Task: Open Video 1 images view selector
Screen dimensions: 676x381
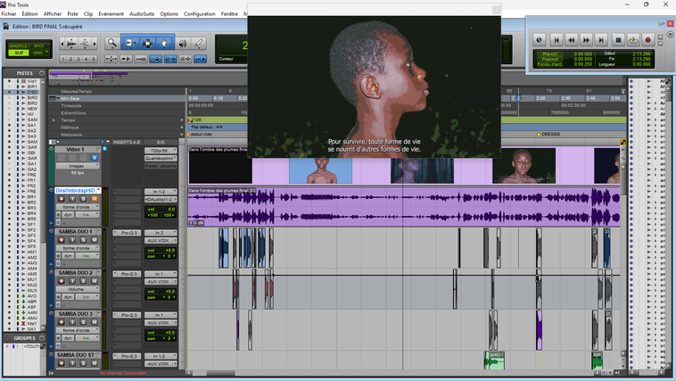Action: click(78, 166)
